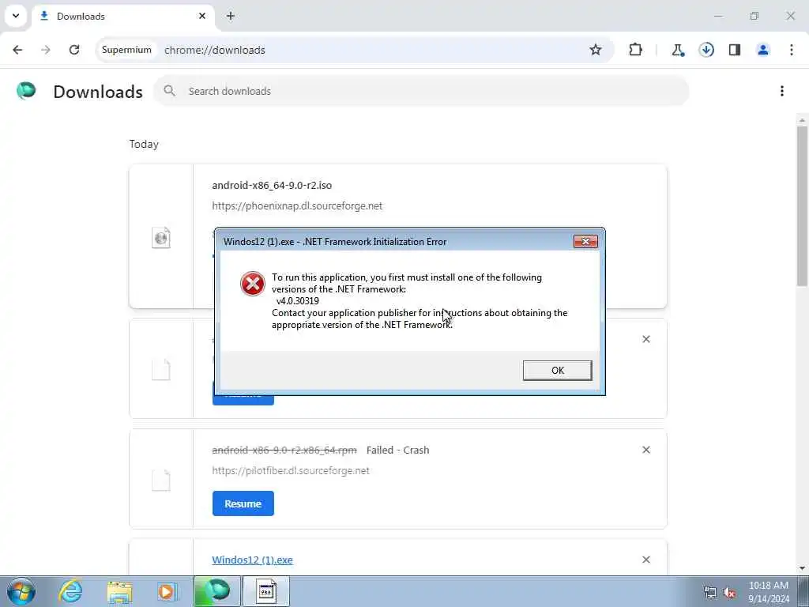The width and height of the screenshot is (809, 607).
Task: Resume the failed android-x86 rpm download
Action: [243, 503]
